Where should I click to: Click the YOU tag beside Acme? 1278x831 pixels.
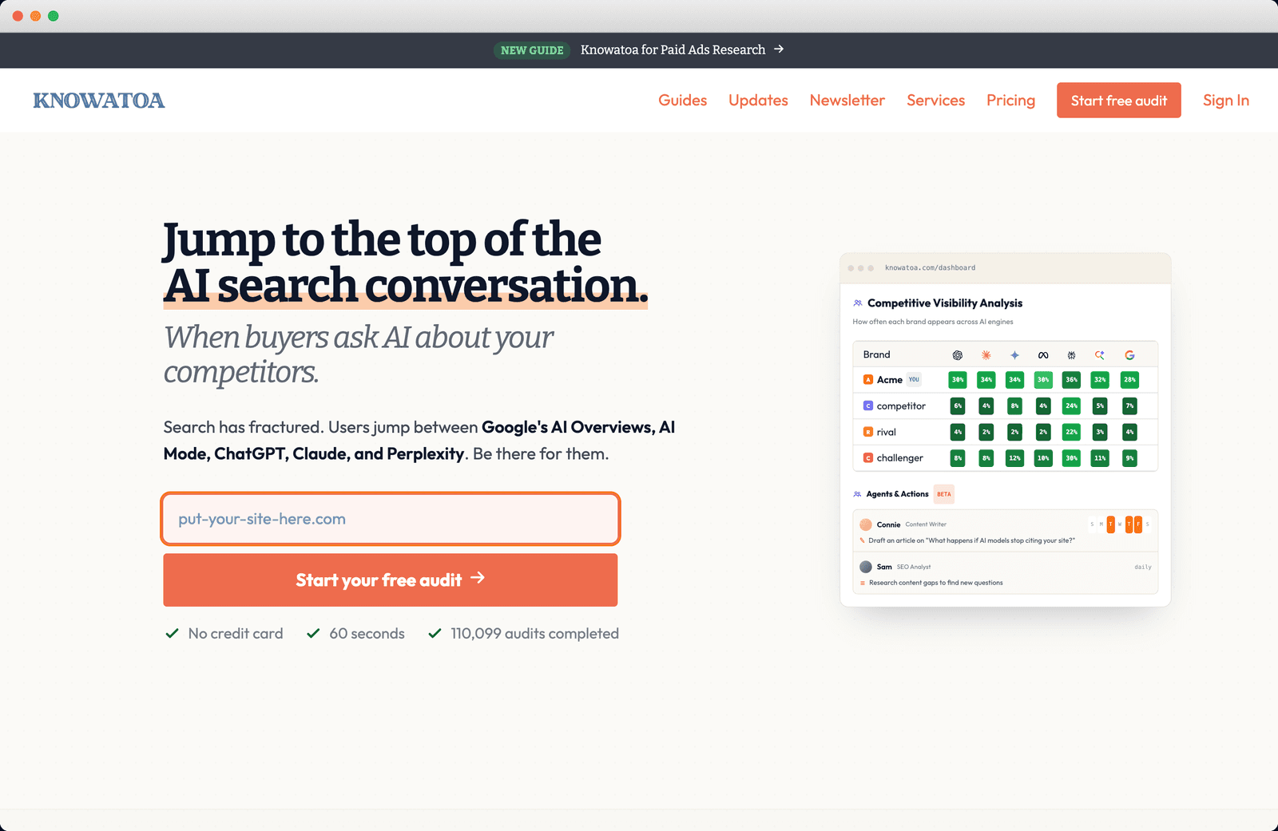[914, 380]
